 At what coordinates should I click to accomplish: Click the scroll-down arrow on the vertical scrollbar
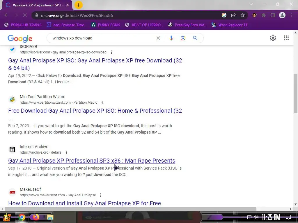pyautogui.click(x=296, y=204)
